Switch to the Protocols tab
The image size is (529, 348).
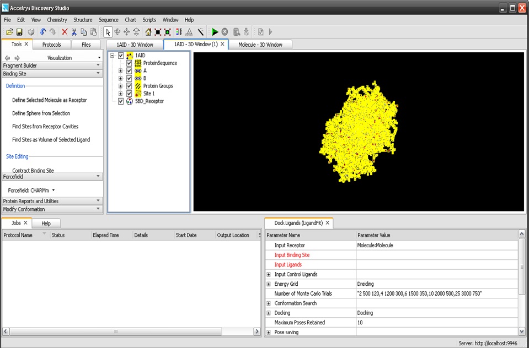[52, 45]
